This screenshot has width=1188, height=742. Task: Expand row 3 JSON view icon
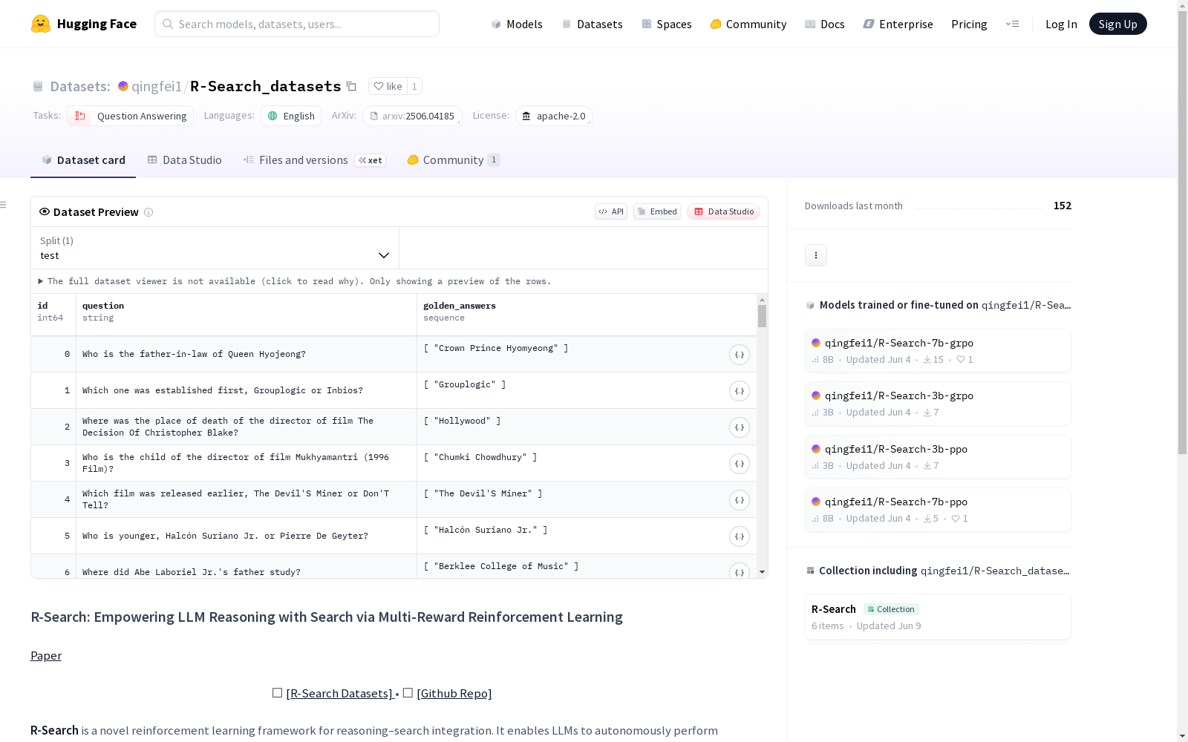point(739,464)
